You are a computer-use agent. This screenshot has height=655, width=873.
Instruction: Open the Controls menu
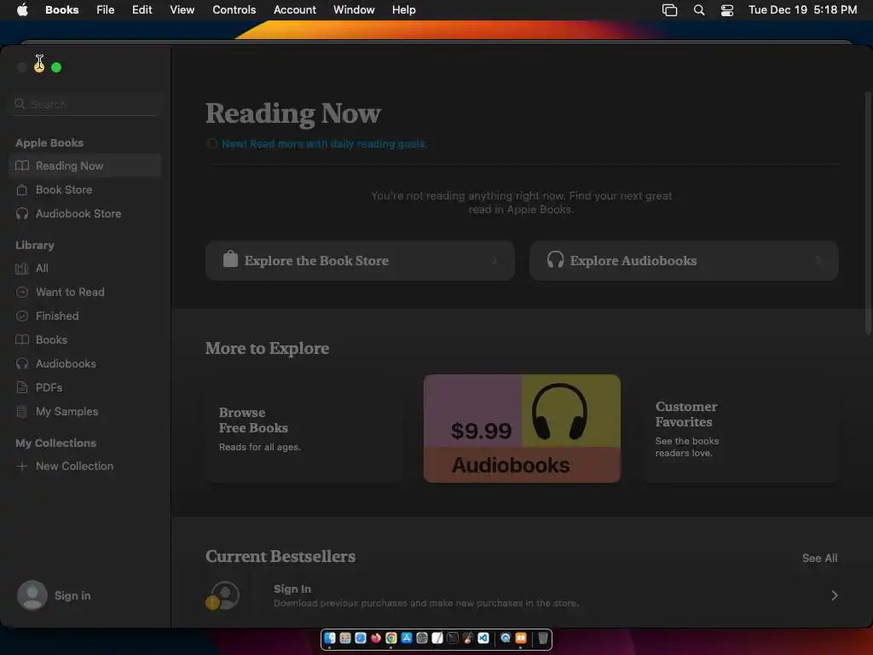[x=234, y=10]
